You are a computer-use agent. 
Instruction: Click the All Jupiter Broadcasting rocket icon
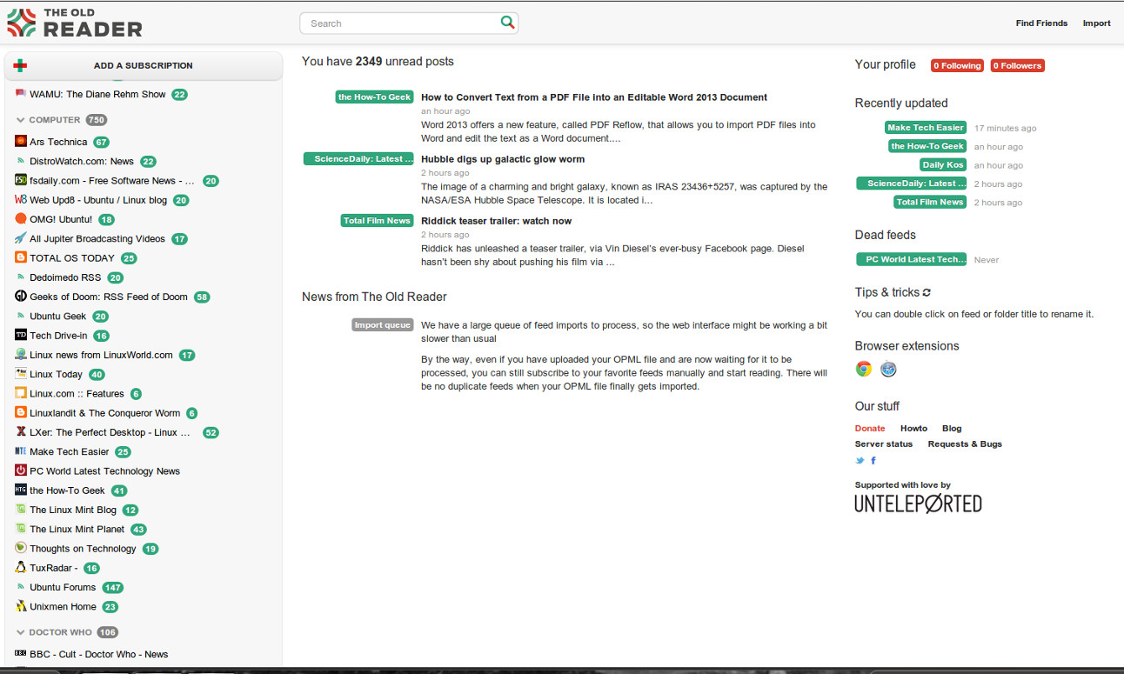[x=21, y=238]
